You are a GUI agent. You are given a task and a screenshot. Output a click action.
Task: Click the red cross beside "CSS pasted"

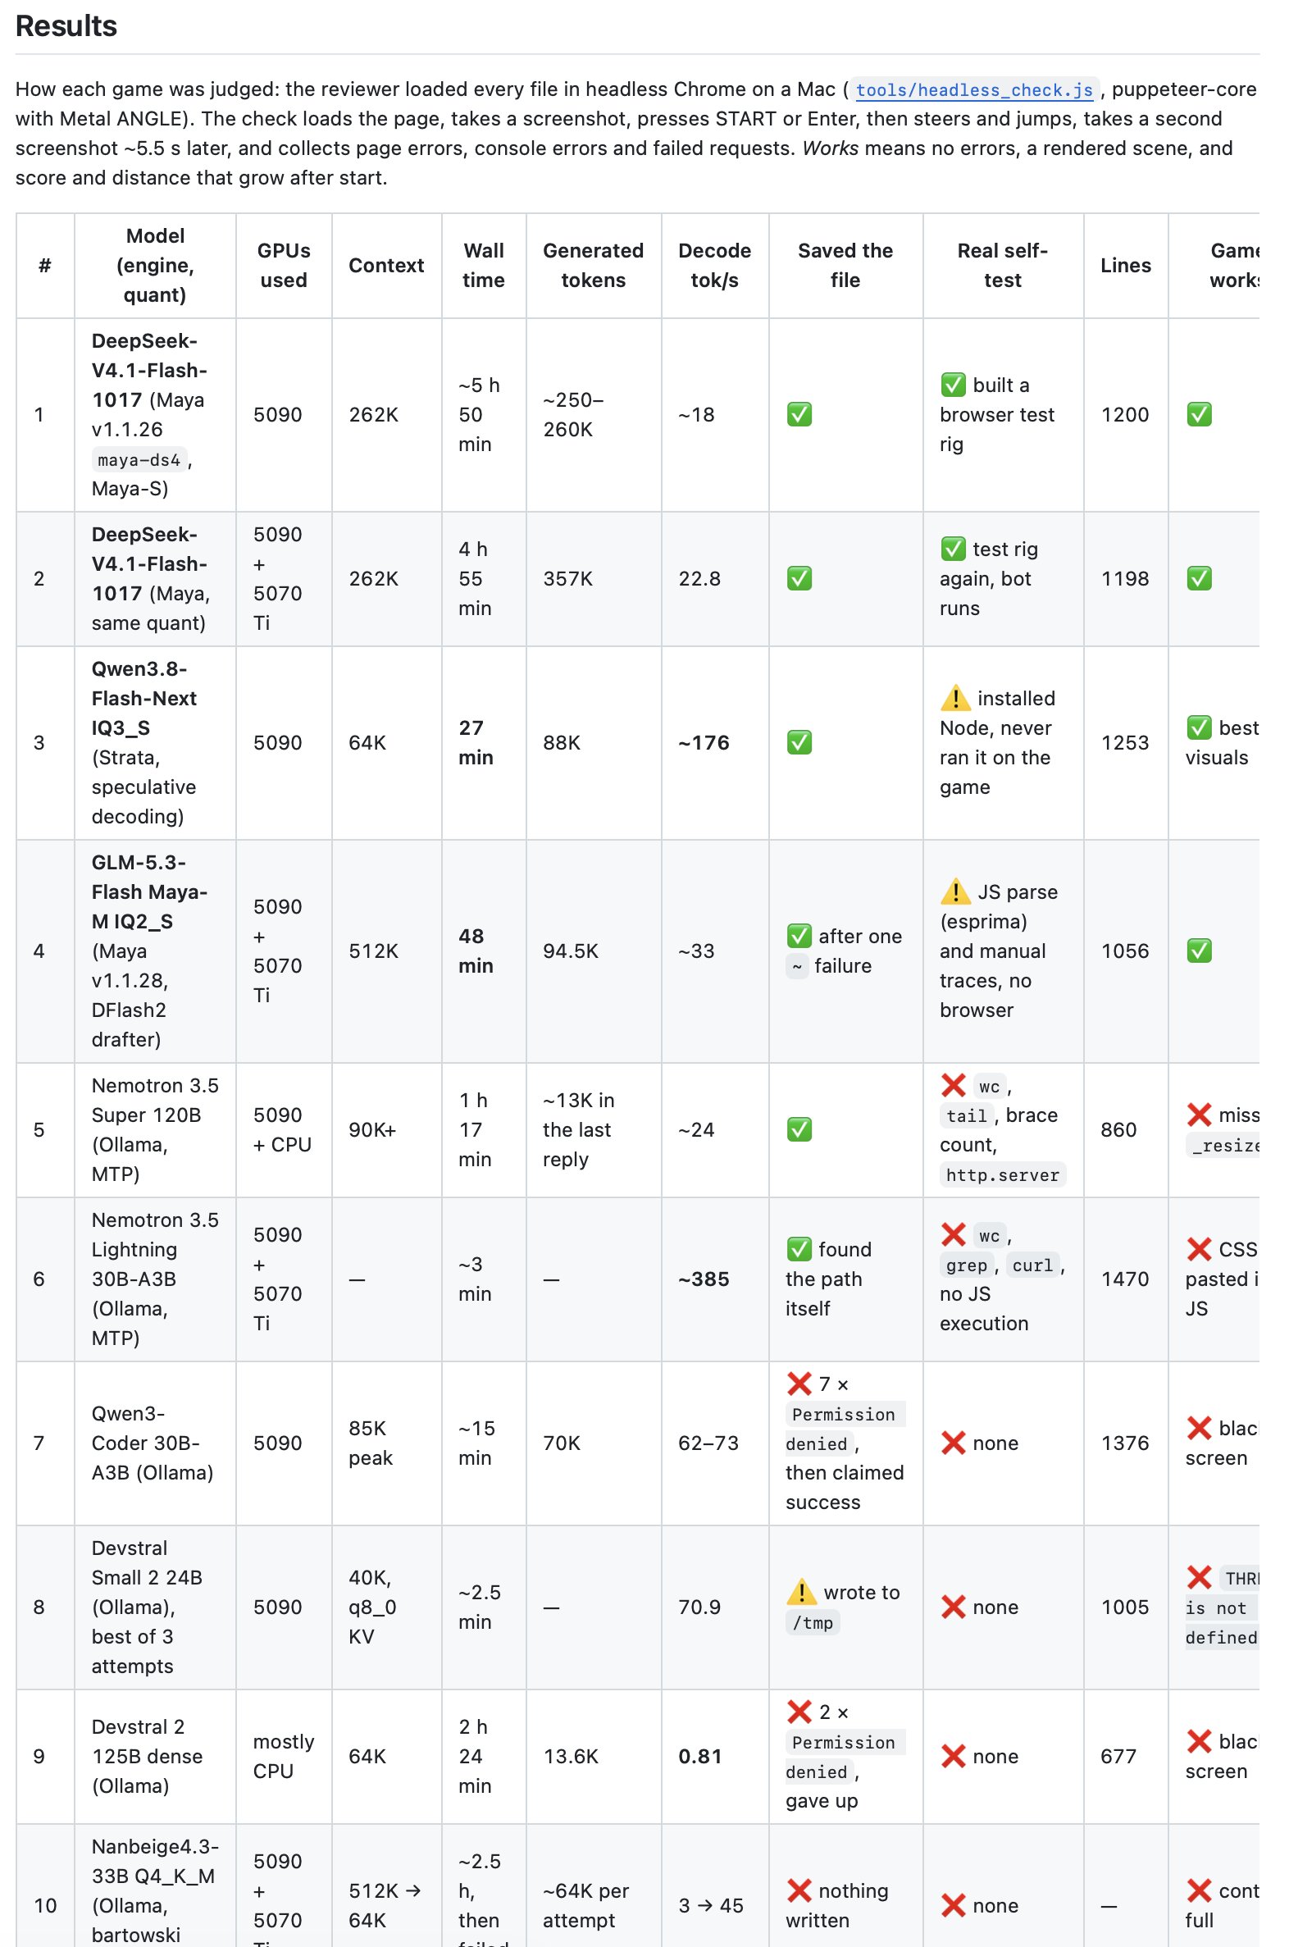pyautogui.click(x=1199, y=1249)
